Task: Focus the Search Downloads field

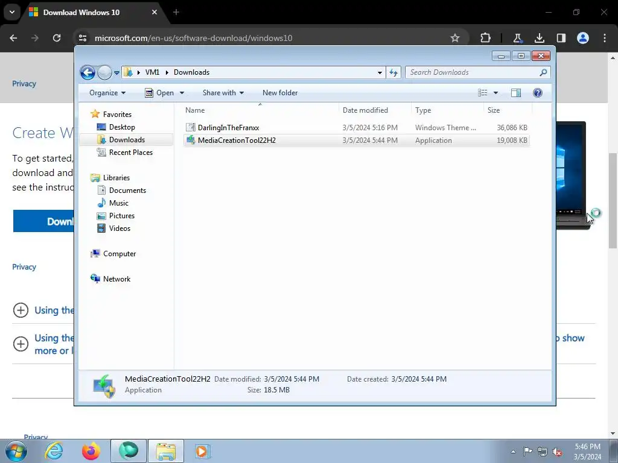Action: click(477, 72)
